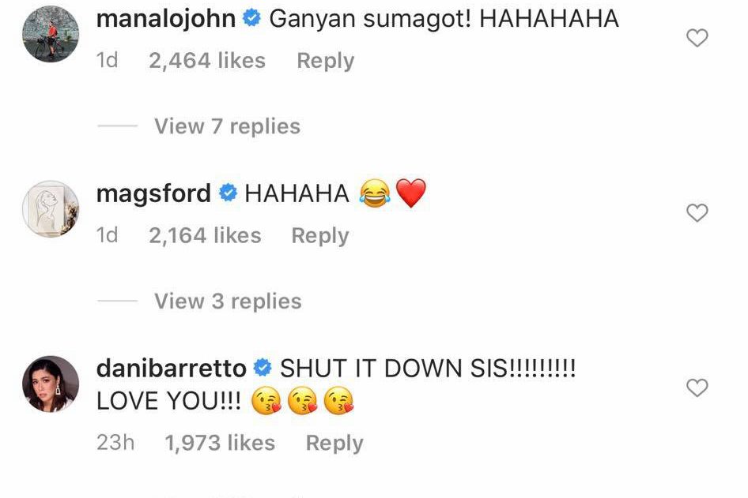This screenshot has height=498, width=748.
Task: View the 2,464 likes on manalojohn's comment
Action: coord(207,61)
